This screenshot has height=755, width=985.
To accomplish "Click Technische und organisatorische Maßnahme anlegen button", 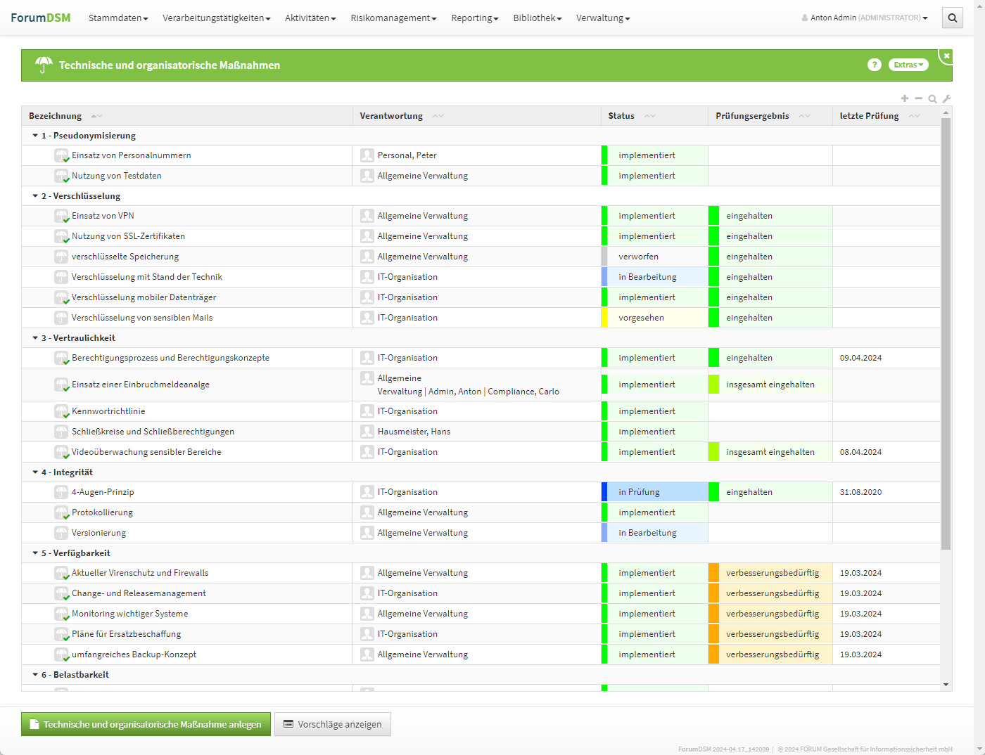I will (146, 724).
